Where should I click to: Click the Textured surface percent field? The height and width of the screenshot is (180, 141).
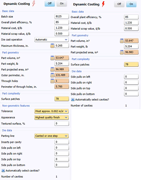click(x=62, y=123)
